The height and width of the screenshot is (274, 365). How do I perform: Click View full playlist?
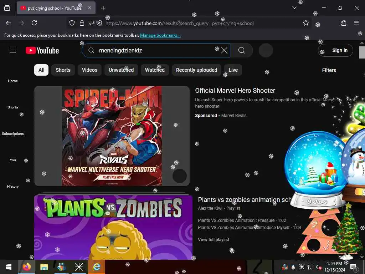pyautogui.click(x=214, y=239)
